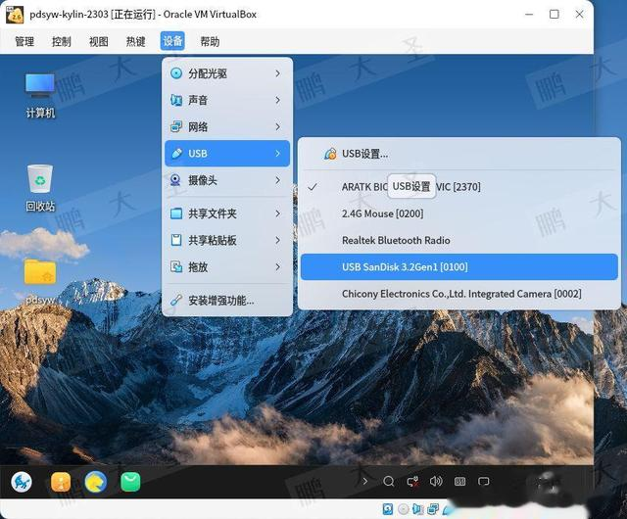Open the 控制 menu
The image size is (627, 519).
(x=62, y=41)
